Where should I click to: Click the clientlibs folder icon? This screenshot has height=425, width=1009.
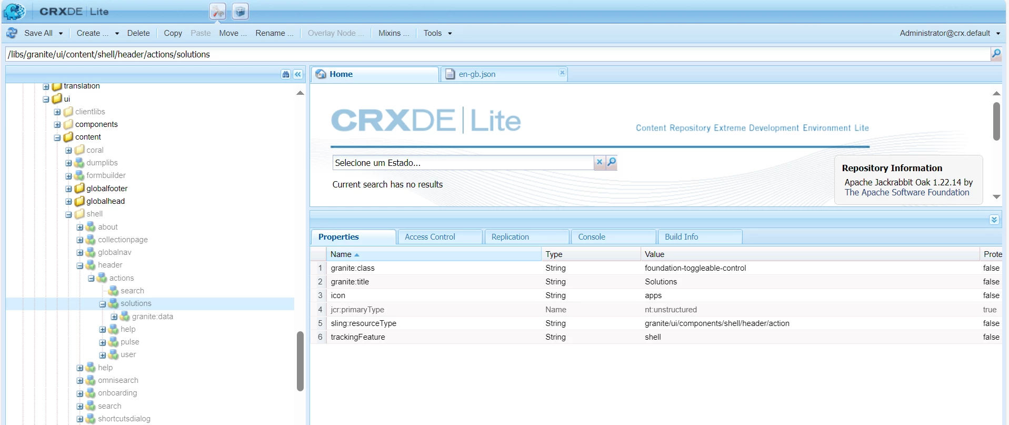click(68, 112)
